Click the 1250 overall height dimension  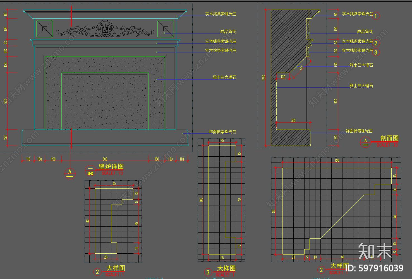click(264, 78)
